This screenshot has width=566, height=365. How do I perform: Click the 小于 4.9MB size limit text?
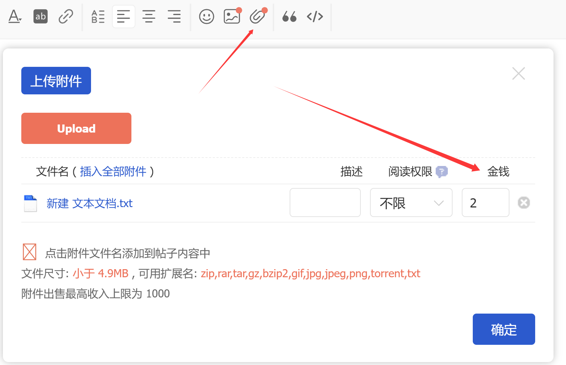coord(101,274)
